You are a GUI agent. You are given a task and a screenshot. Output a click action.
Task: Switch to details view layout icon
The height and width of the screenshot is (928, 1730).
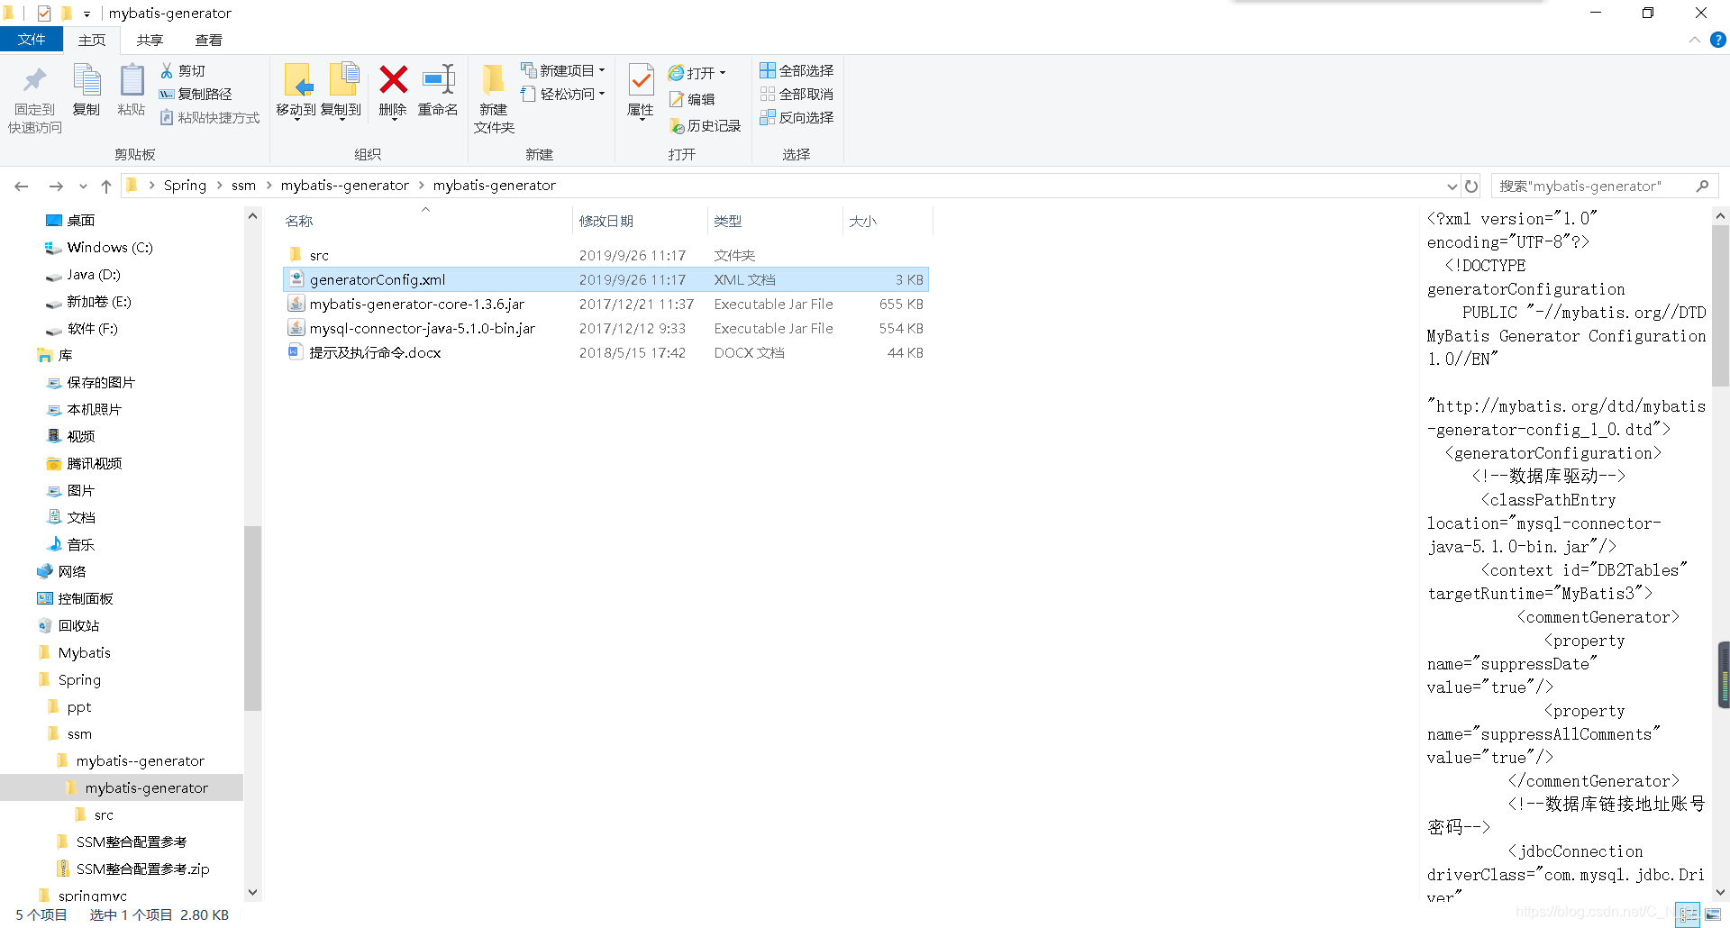pyautogui.click(x=1689, y=914)
